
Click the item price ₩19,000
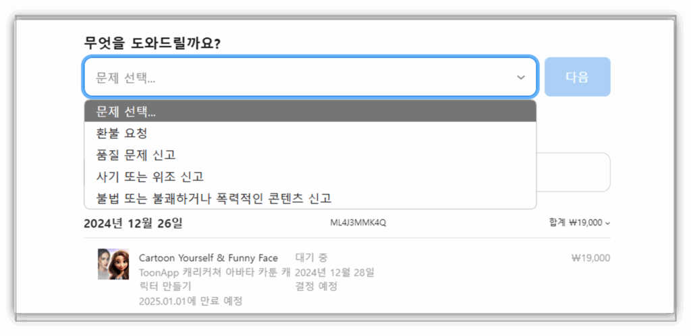point(590,258)
